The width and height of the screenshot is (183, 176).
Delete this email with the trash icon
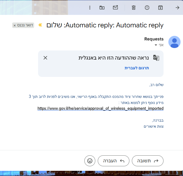(x=134, y=8)
